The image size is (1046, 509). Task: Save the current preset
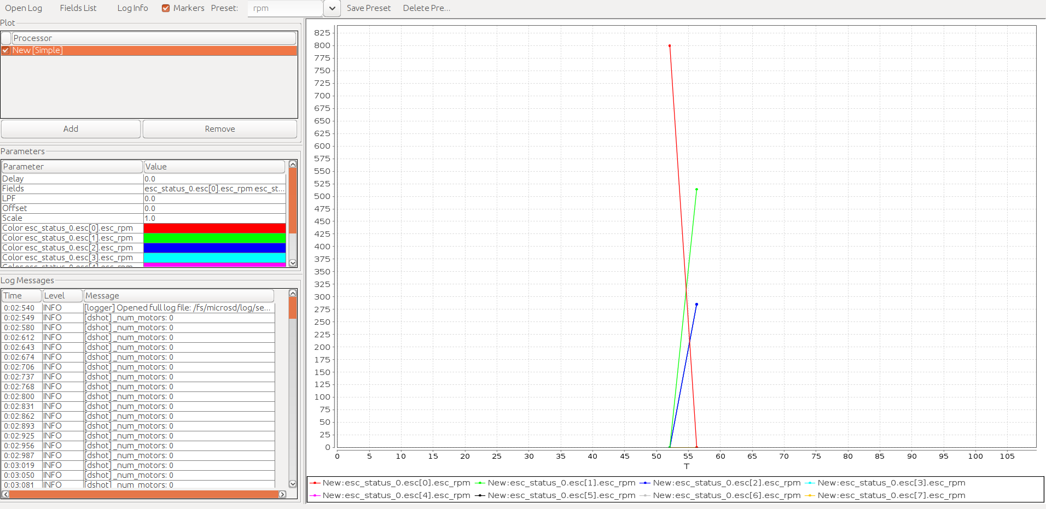point(369,8)
